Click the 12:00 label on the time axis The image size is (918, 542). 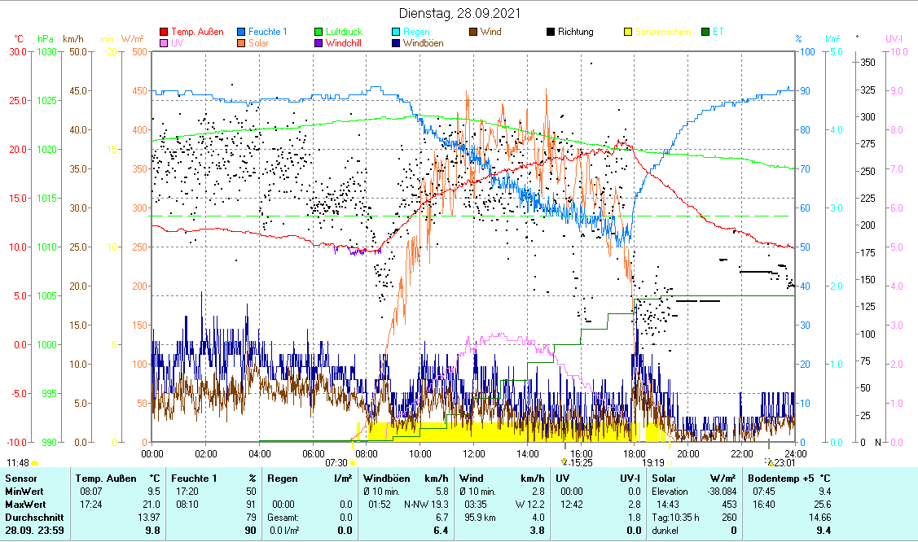click(473, 453)
